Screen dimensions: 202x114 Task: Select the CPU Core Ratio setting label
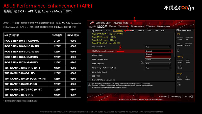(x=97, y=55)
